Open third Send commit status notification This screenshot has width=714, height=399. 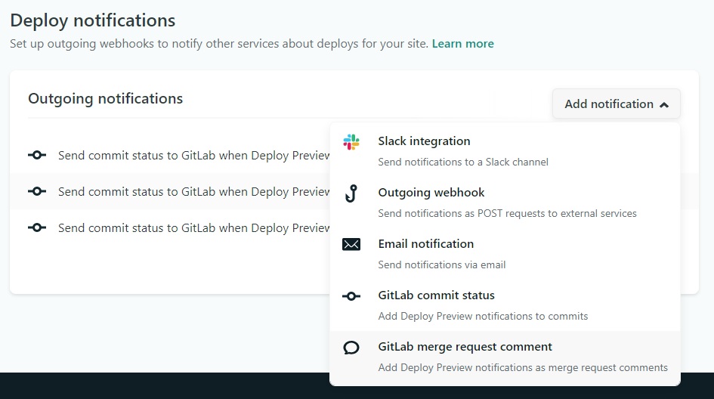pyautogui.click(x=193, y=227)
